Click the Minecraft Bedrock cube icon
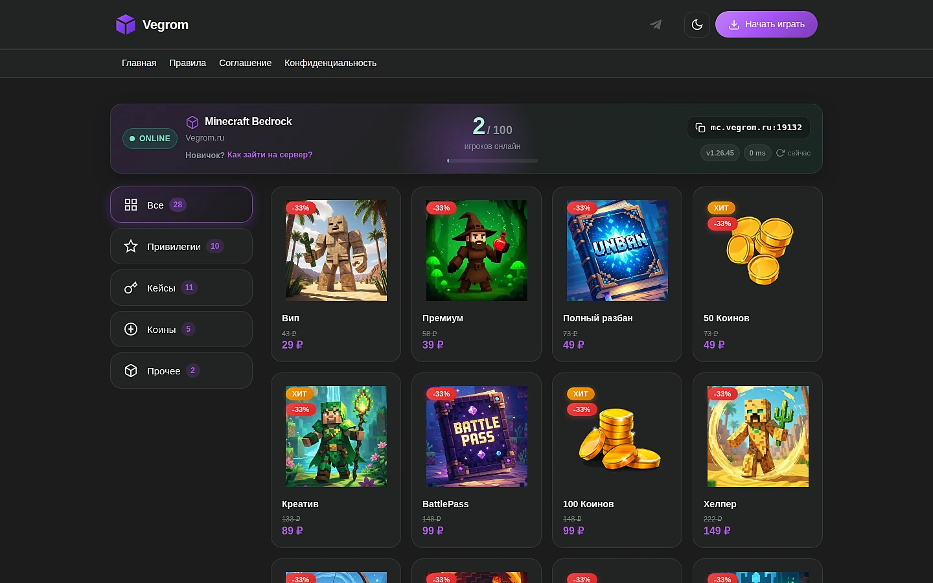This screenshot has height=583, width=933. (192, 122)
